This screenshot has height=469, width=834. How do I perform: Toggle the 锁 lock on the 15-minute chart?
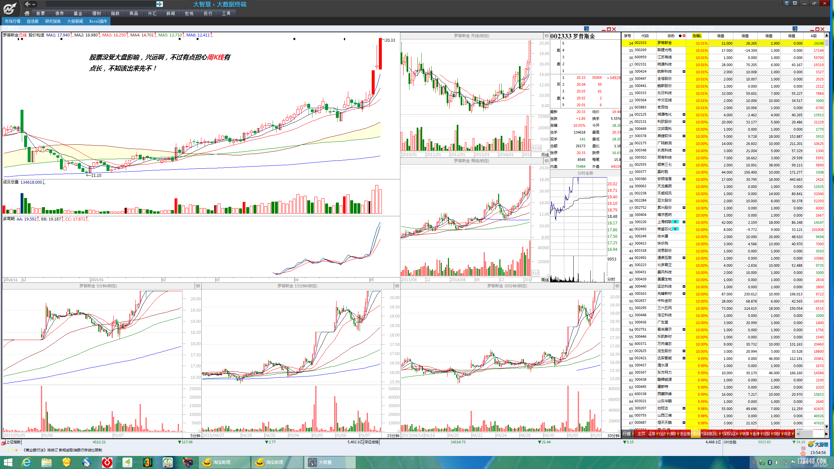[x=397, y=286]
